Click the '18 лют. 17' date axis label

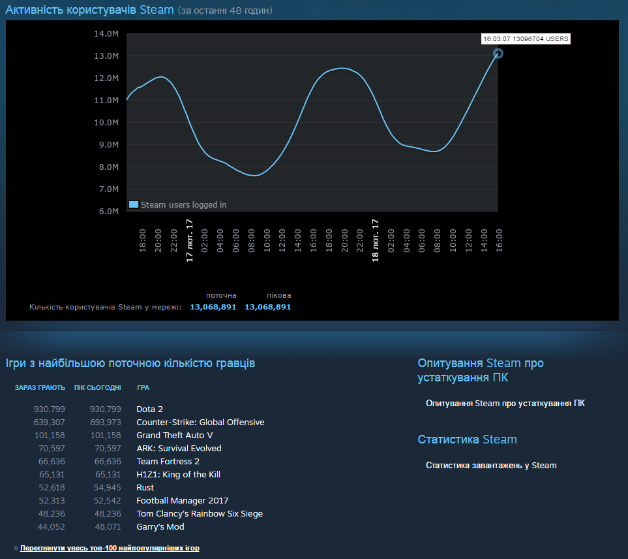(375, 240)
